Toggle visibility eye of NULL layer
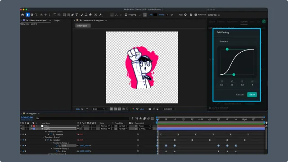Screen dimensions: 288x162 (21, 126)
